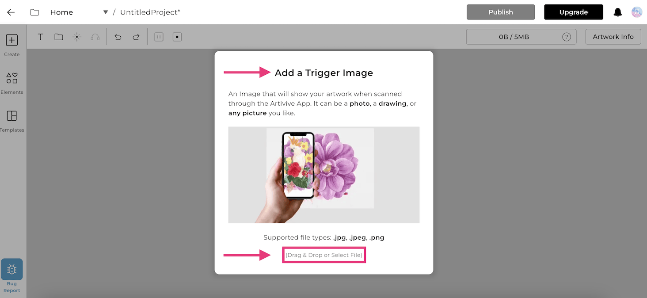View notifications via the bell icon
The height and width of the screenshot is (298, 647).
tap(618, 12)
